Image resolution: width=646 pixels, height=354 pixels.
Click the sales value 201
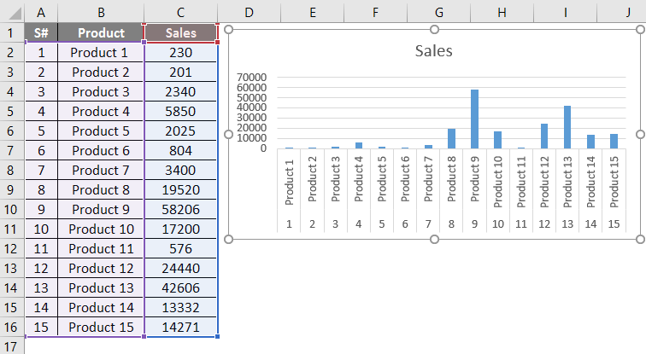(x=180, y=73)
